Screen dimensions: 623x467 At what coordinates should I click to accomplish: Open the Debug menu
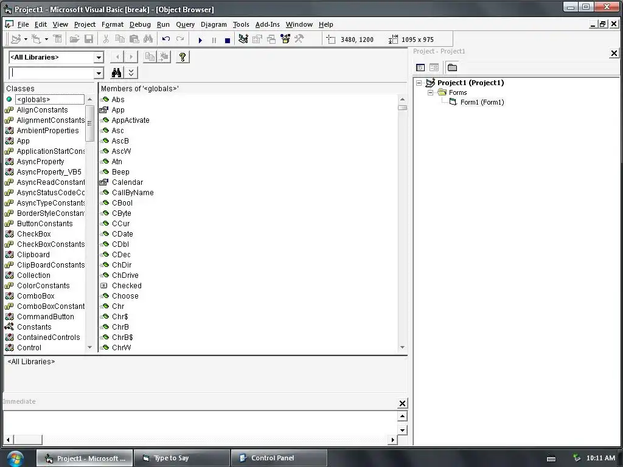pos(140,24)
